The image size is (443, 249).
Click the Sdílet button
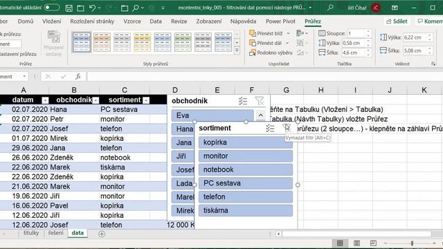[x=397, y=21]
